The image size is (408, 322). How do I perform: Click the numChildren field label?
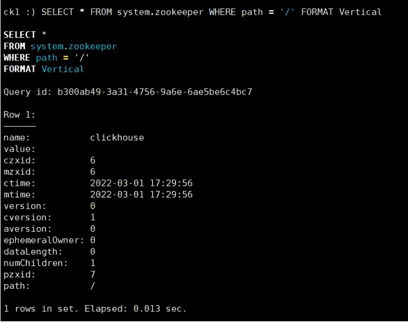click(36, 263)
